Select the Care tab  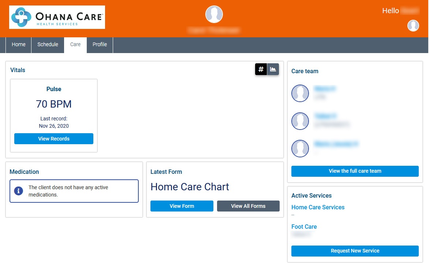coord(75,44)
